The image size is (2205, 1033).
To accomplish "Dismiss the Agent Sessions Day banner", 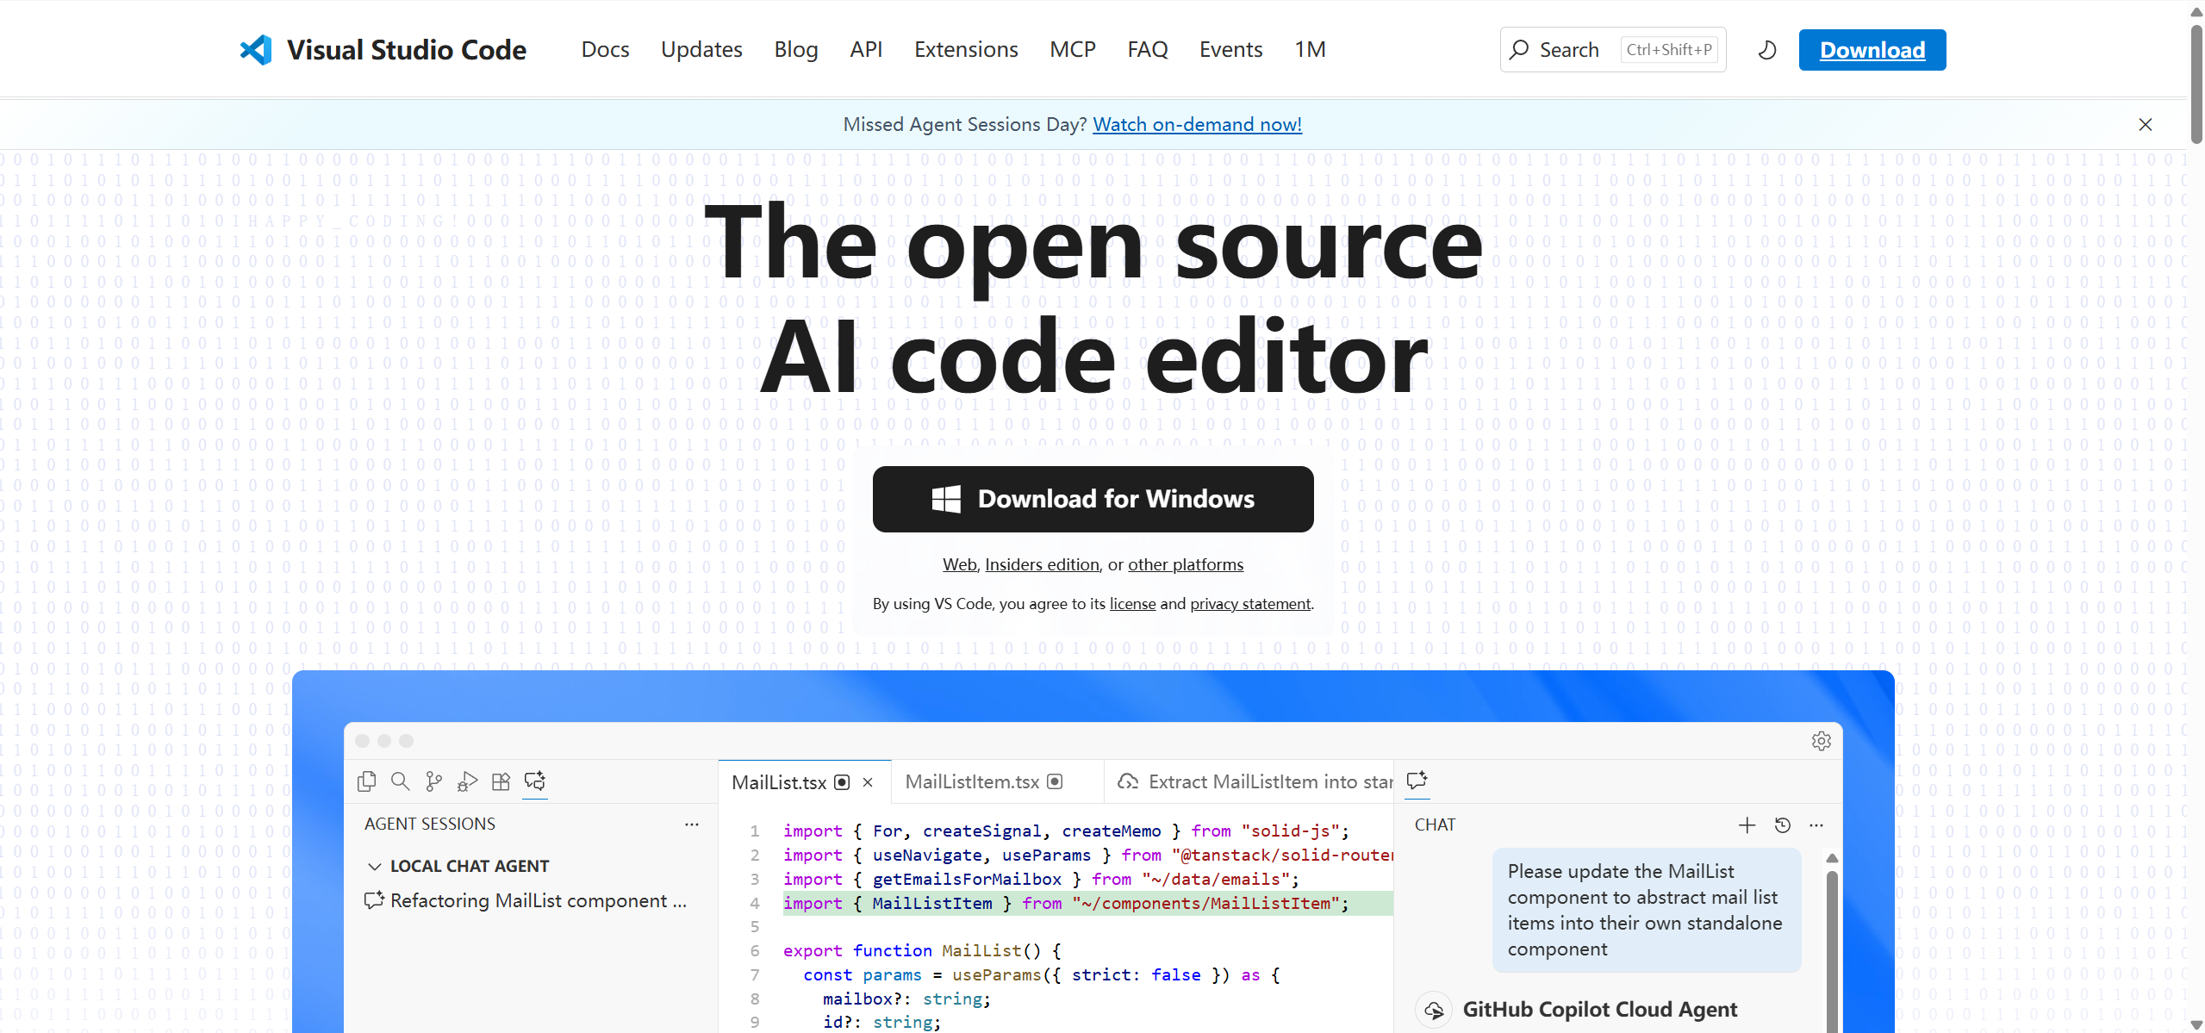I will (x=2145, y=125).
